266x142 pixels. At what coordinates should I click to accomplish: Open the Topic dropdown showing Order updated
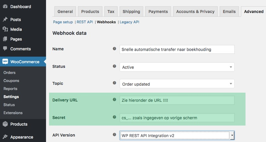pyautogui.click(x=177, y=84)
